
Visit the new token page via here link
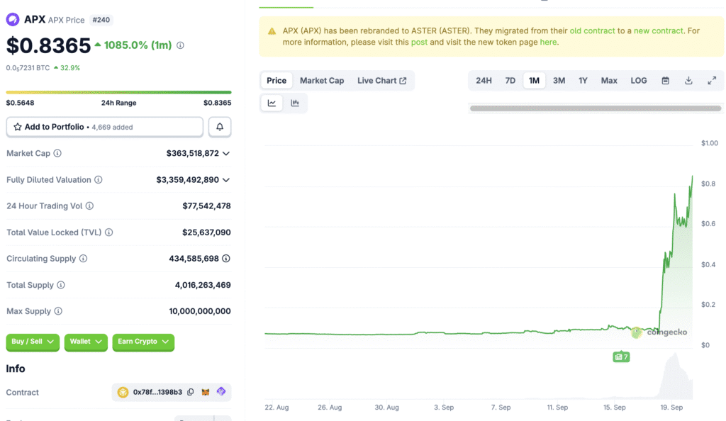[x=548, y=42]
